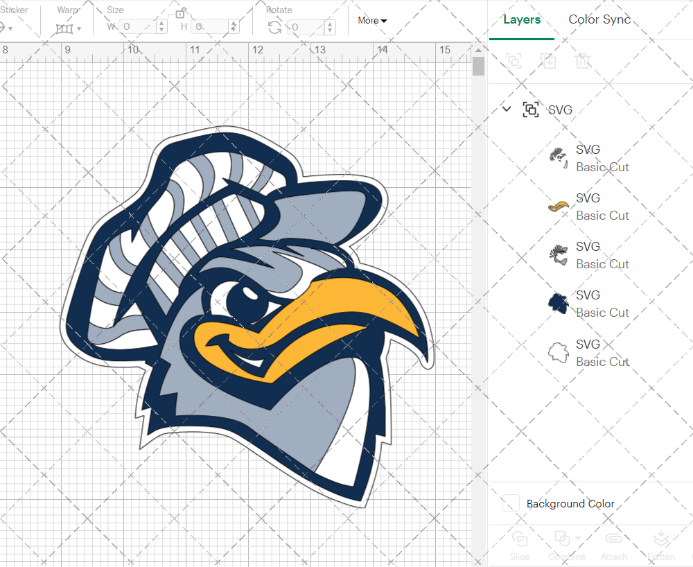
Task: Select the Warp tool icon
Action: click(65, 27)
